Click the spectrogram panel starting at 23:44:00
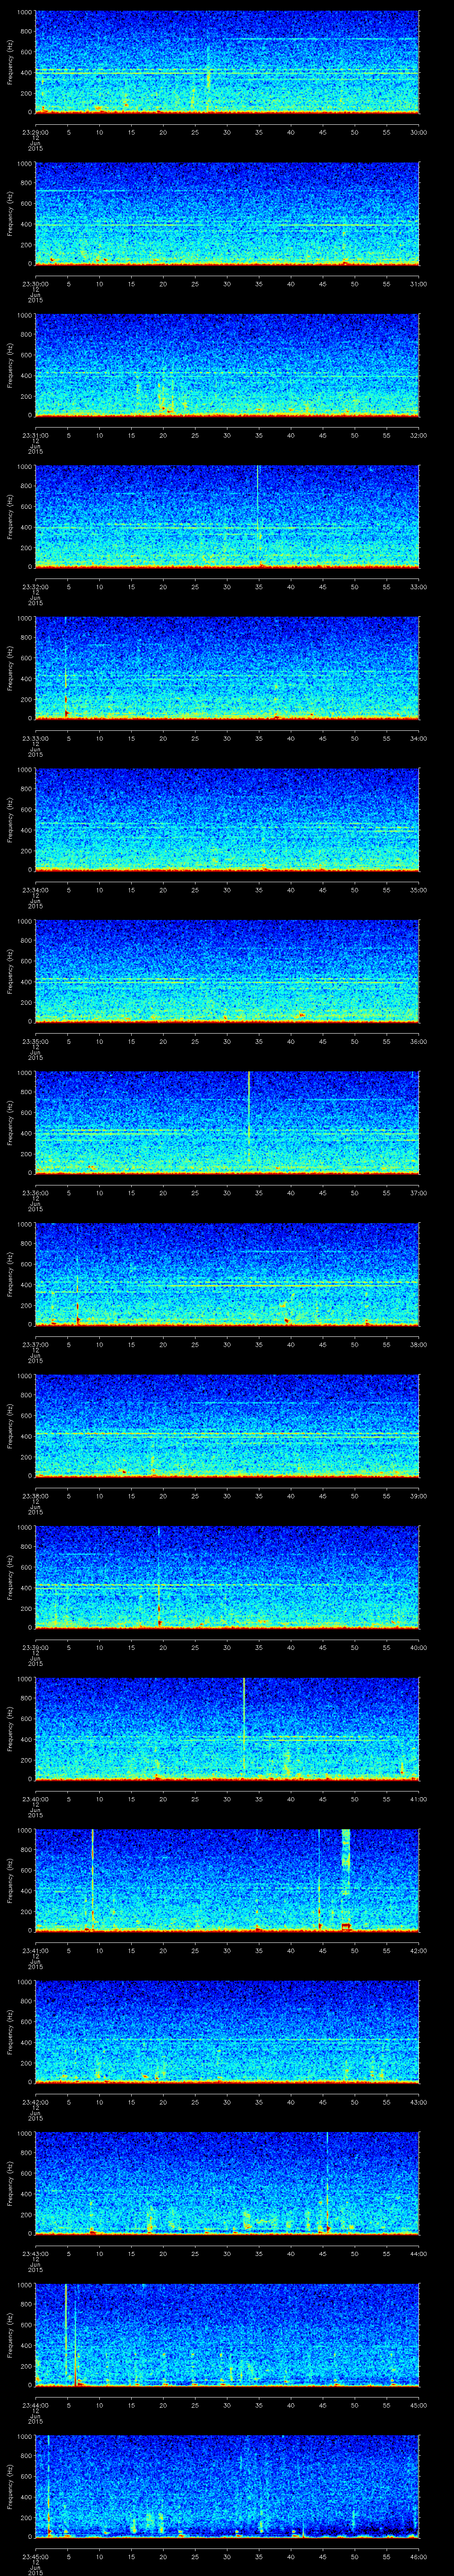The height and width of the screenshot is (2576, 454). [227, 2334]
